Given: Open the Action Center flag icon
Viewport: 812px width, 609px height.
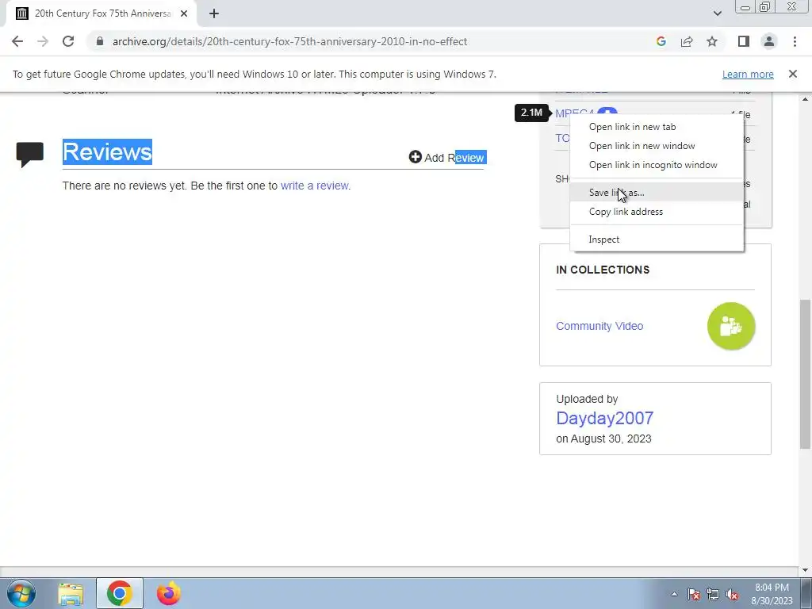Looking at the screenshot, I should pyautogui.click(x=694, y=594).
